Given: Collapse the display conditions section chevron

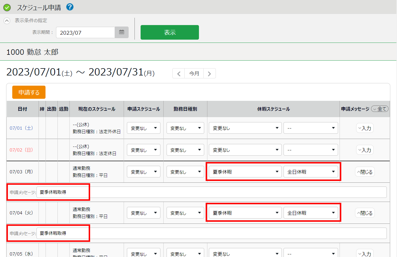Looking at the screenshot, I should (7, 21).
